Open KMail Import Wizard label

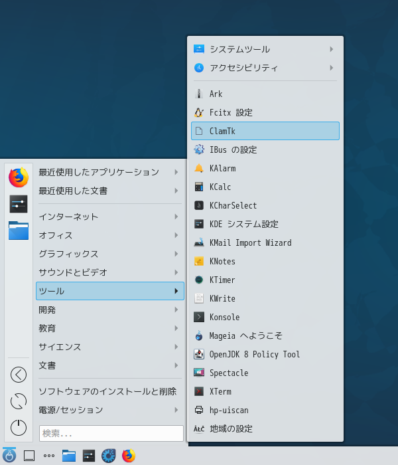point(251,242)
